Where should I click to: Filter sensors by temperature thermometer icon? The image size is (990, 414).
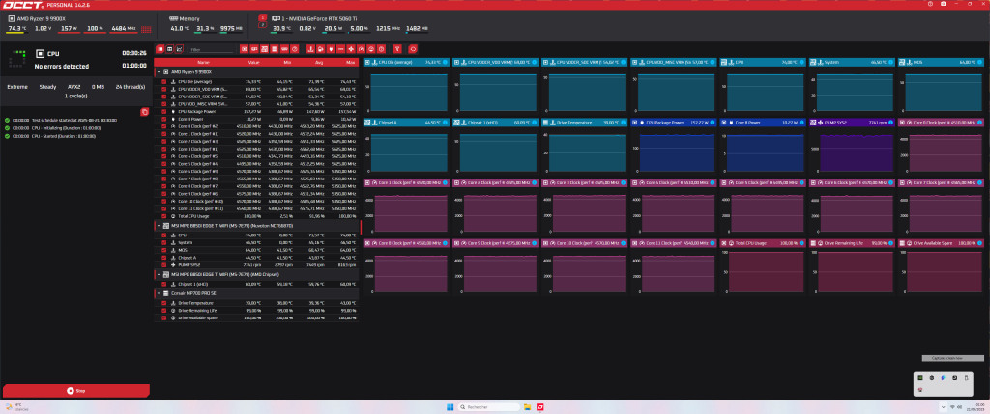point(310,48)
